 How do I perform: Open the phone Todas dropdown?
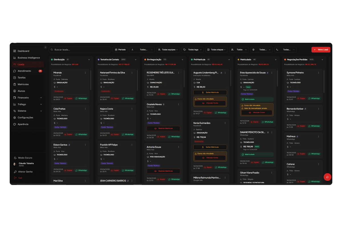click(285, 50)
